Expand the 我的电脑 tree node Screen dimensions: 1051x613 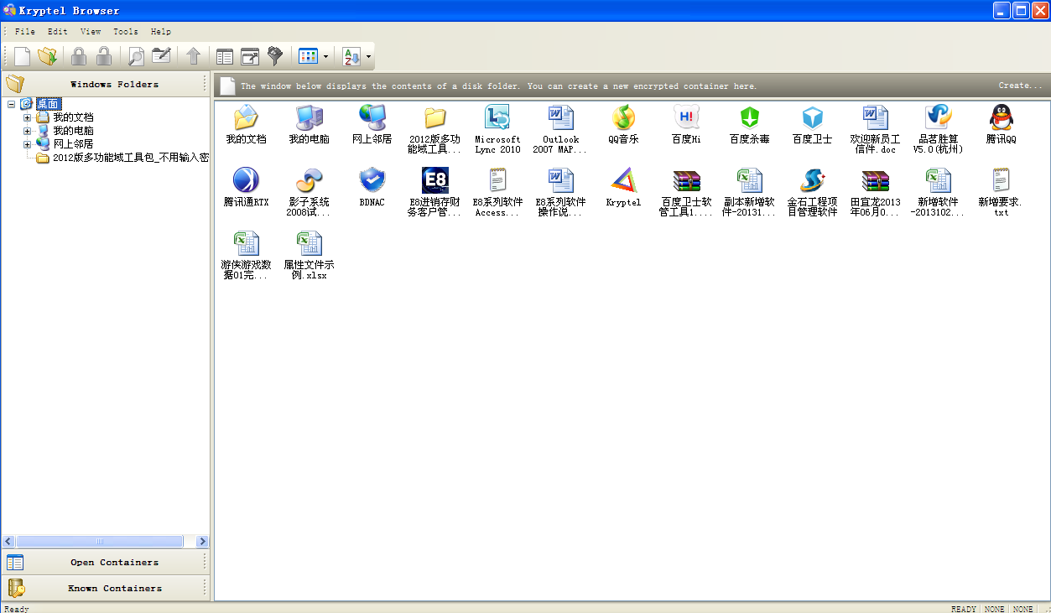pyautogui.click(x=27, y=131)
